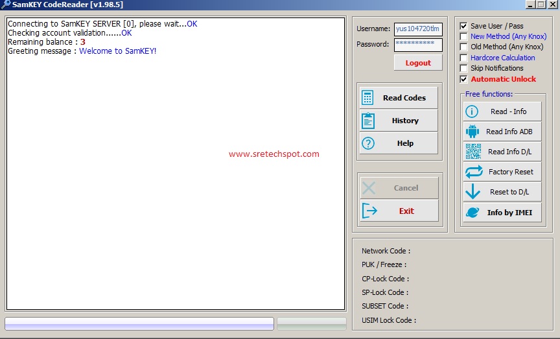Click the Android robot icon on Read Info ADB
This screenshot has width=560, height=339.
[472, 132]
